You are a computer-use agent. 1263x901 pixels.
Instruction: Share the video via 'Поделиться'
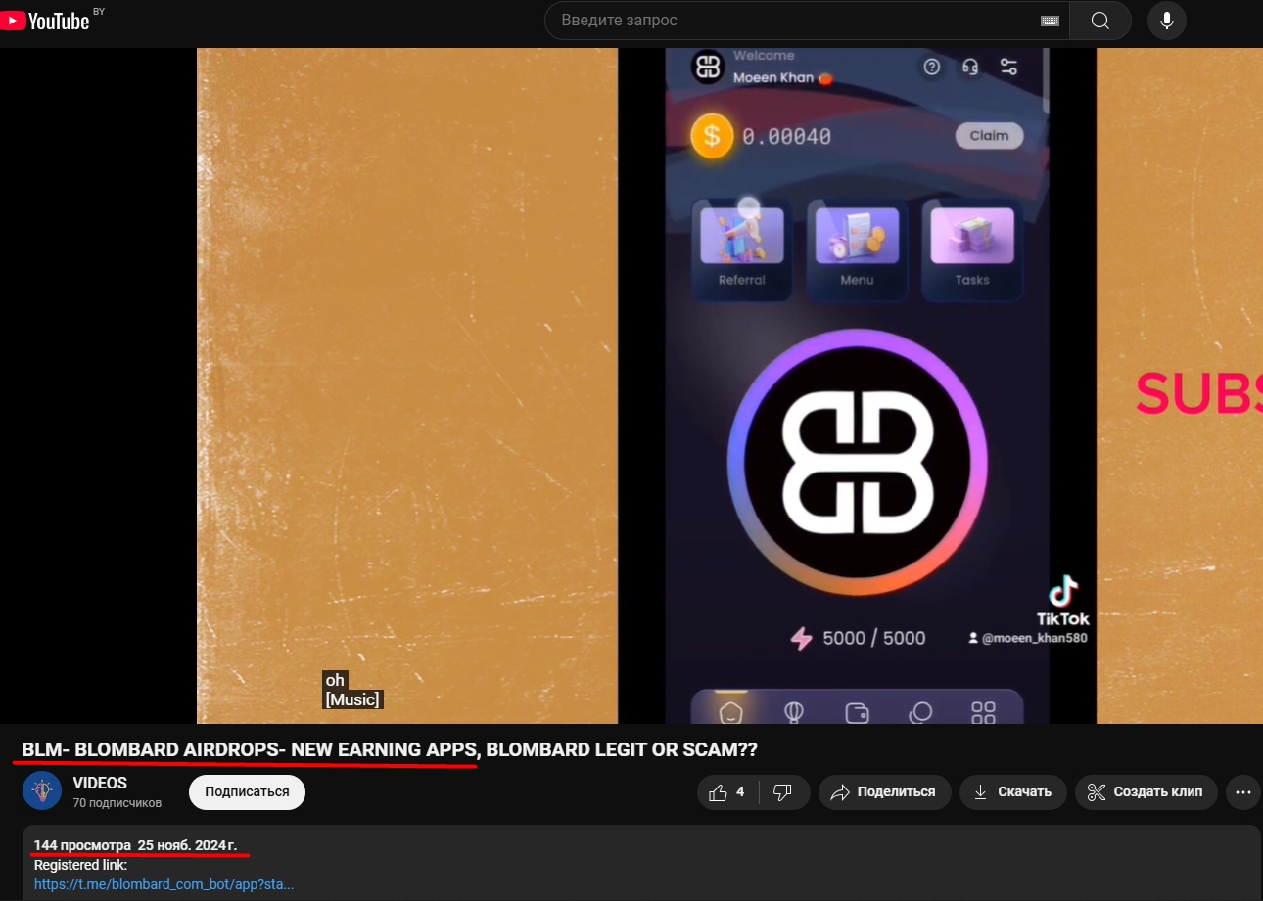[884, 792]
